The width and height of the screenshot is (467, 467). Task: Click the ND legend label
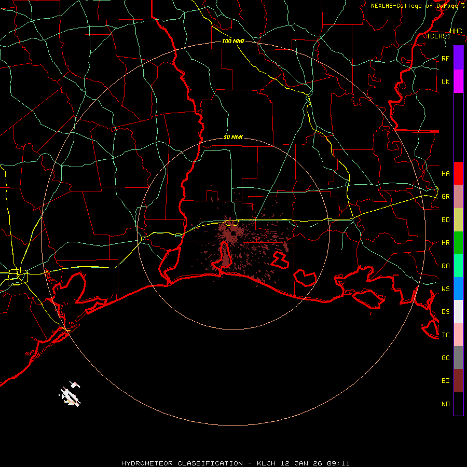[445, 404]
